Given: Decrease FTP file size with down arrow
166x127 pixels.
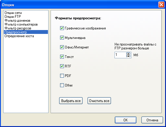Looking at the screenshot, I should pos(128,56).
